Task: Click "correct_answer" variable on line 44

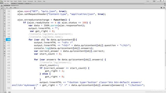Action: (49, 51)
